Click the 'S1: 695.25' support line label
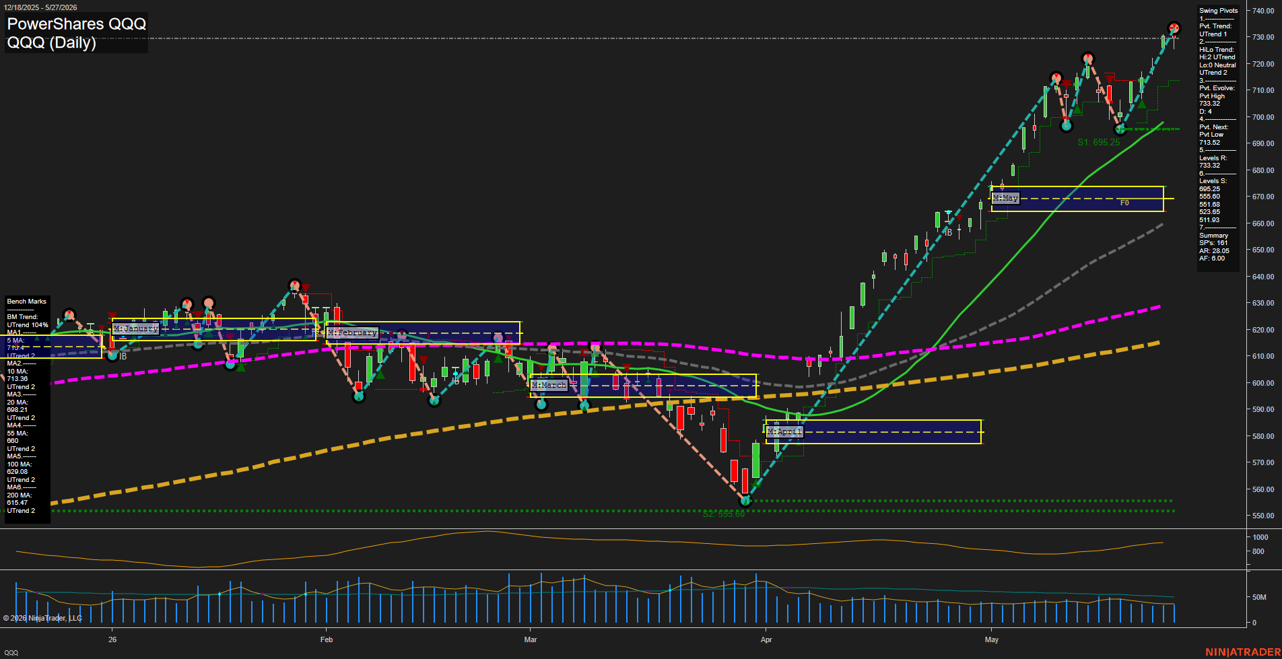This screenshot has width=1282, height=659. tap(1099, 142)
